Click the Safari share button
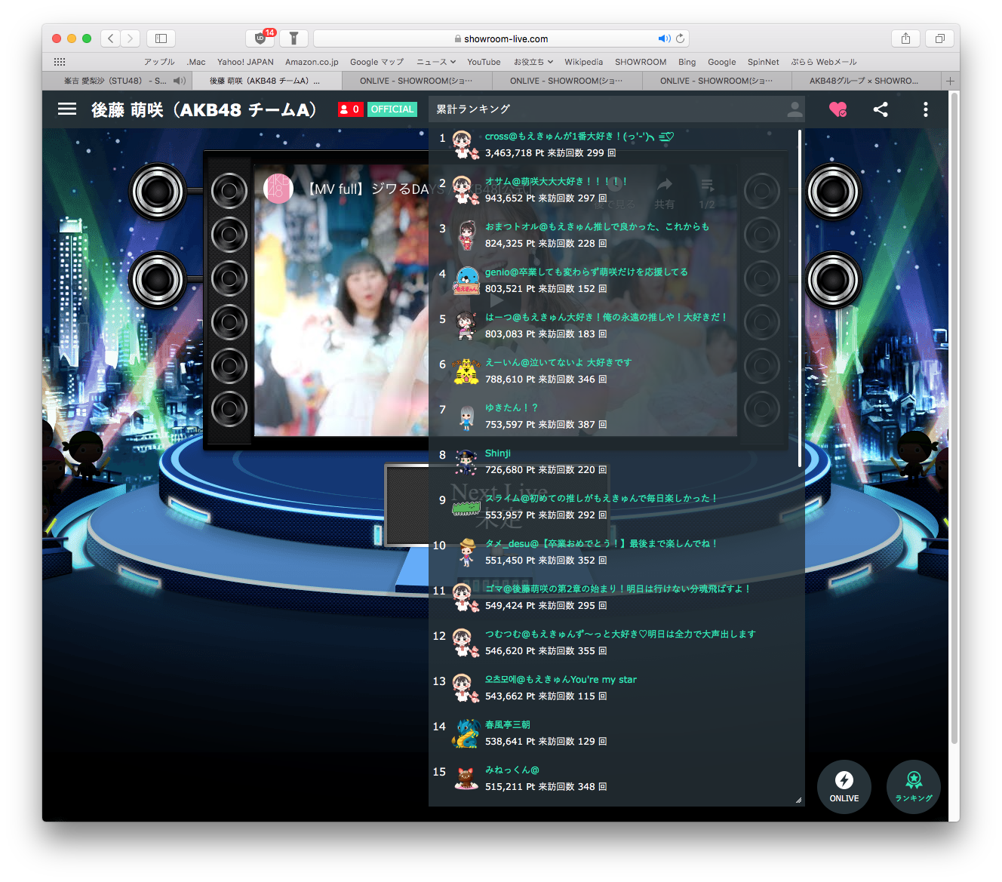 [x=905, y=38]
